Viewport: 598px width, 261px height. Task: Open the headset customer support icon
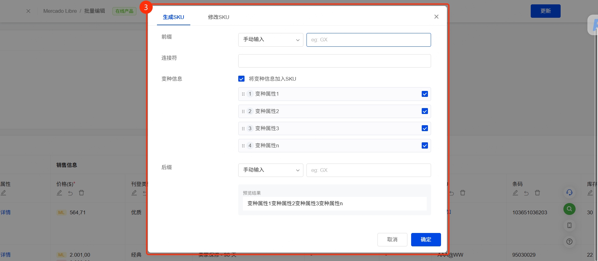coord(569,192)
